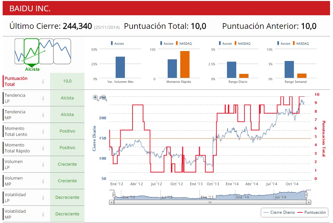The height and width of the screenshot is (223, 333).
Task: Click the blue Accion bar in Rango Diario
Action: pos(232,70)
